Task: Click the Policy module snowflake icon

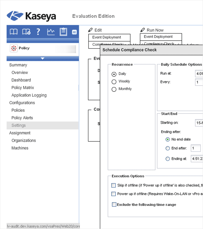Action: 14,48
